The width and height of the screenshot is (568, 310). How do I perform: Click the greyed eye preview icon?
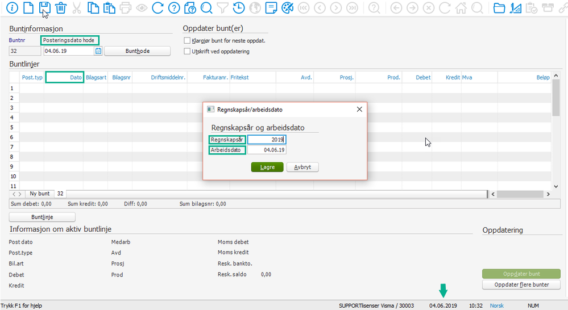coord(142,7)
